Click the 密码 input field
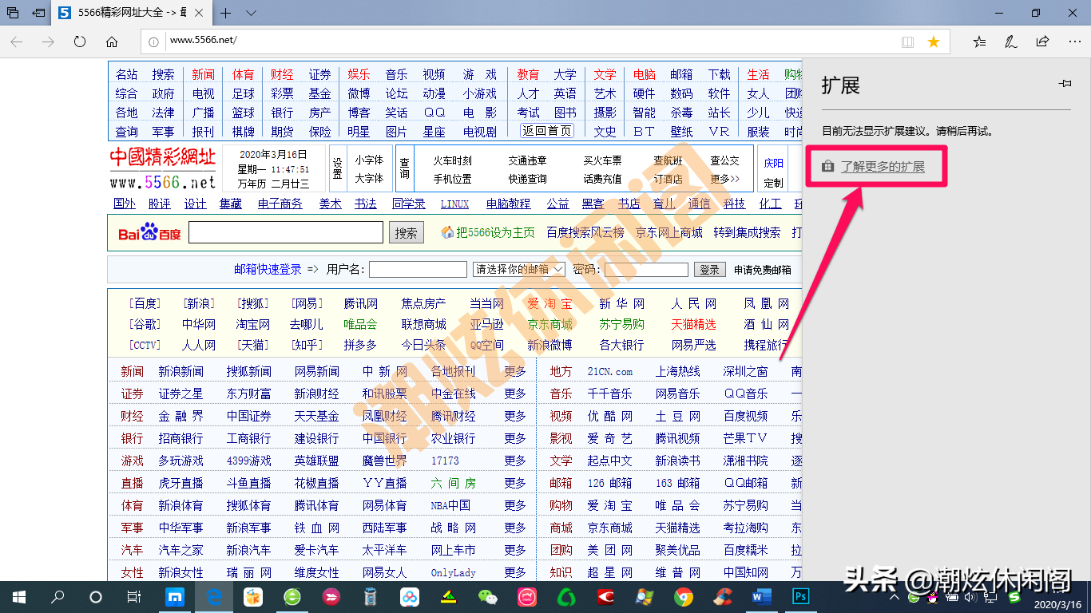This screenshot has height=613, width=1091. tap(646, 270)
